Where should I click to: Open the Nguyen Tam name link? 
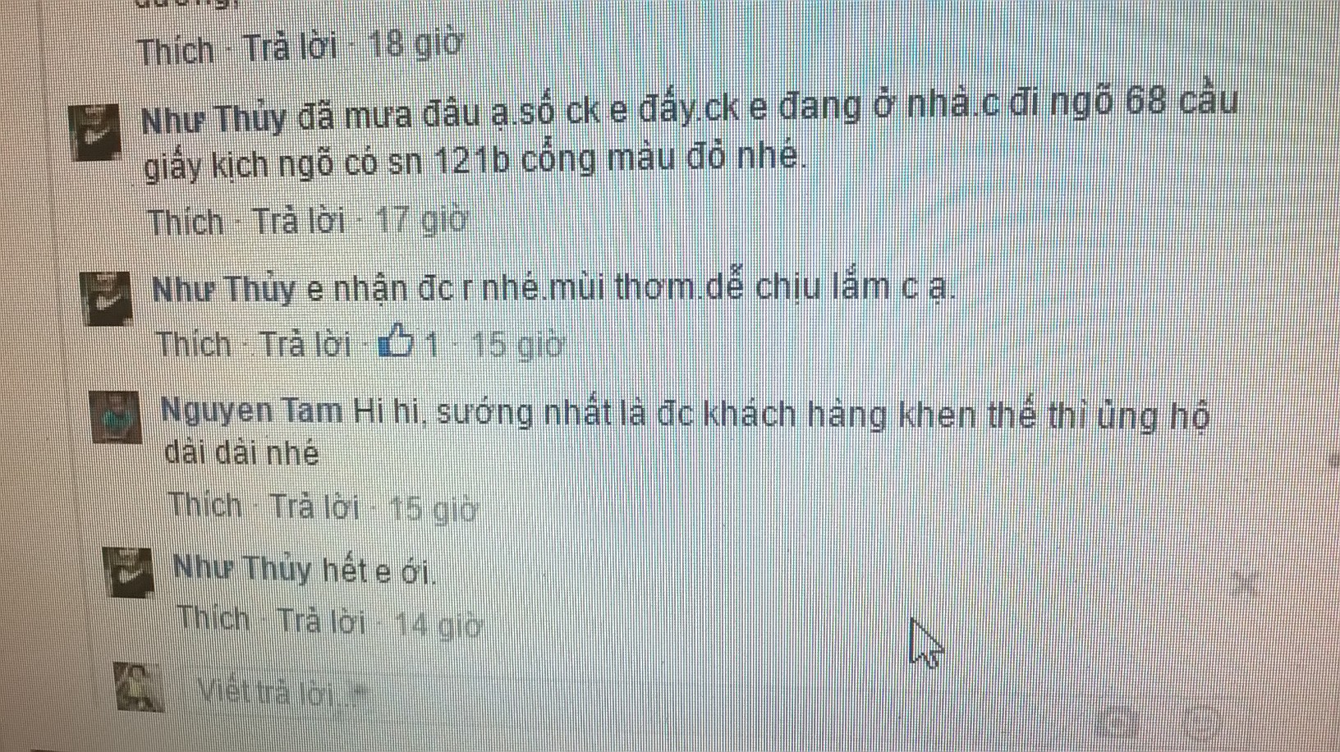(251, 410)
